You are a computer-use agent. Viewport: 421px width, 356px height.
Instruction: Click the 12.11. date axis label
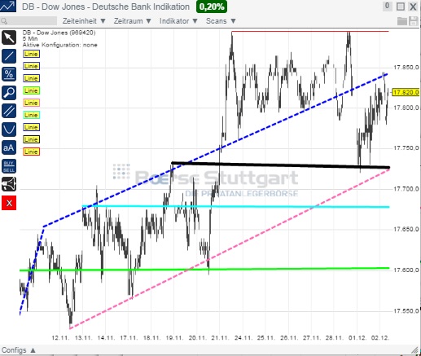(x=60, y=338)
